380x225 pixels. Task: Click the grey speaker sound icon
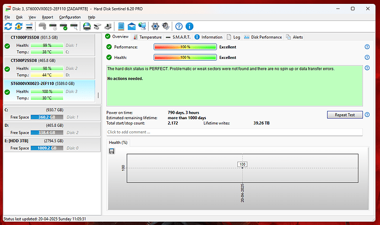tap(166, 26)
